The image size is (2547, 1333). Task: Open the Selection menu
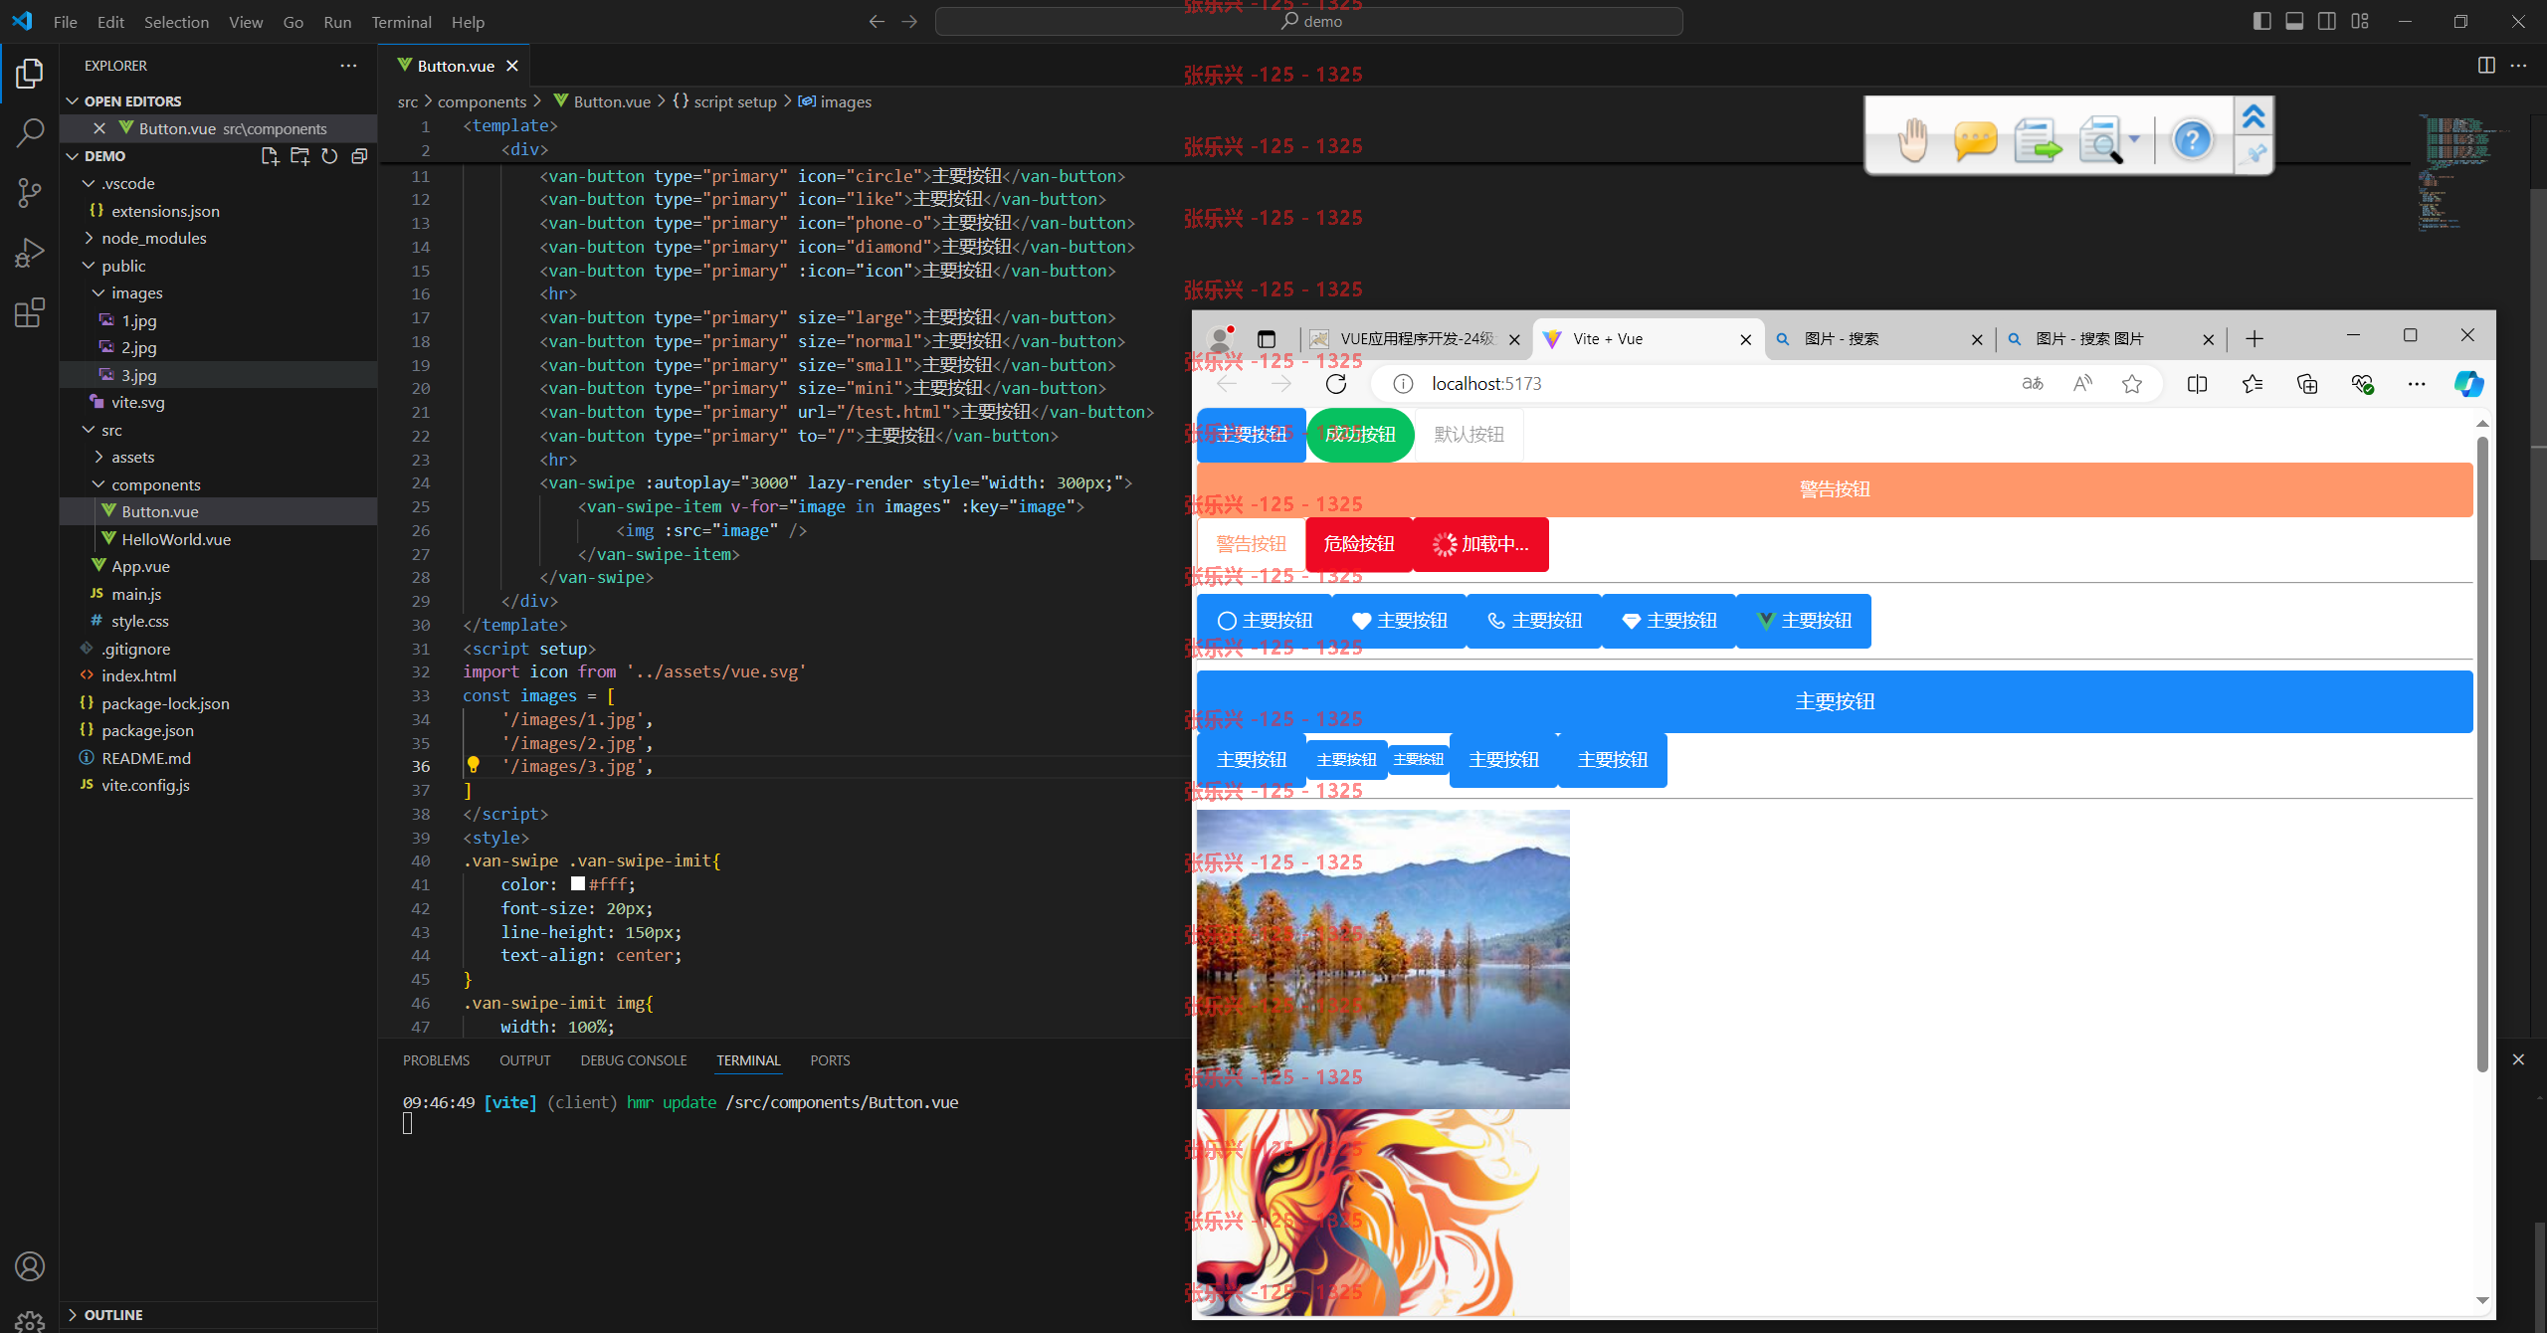coord(176,22)
